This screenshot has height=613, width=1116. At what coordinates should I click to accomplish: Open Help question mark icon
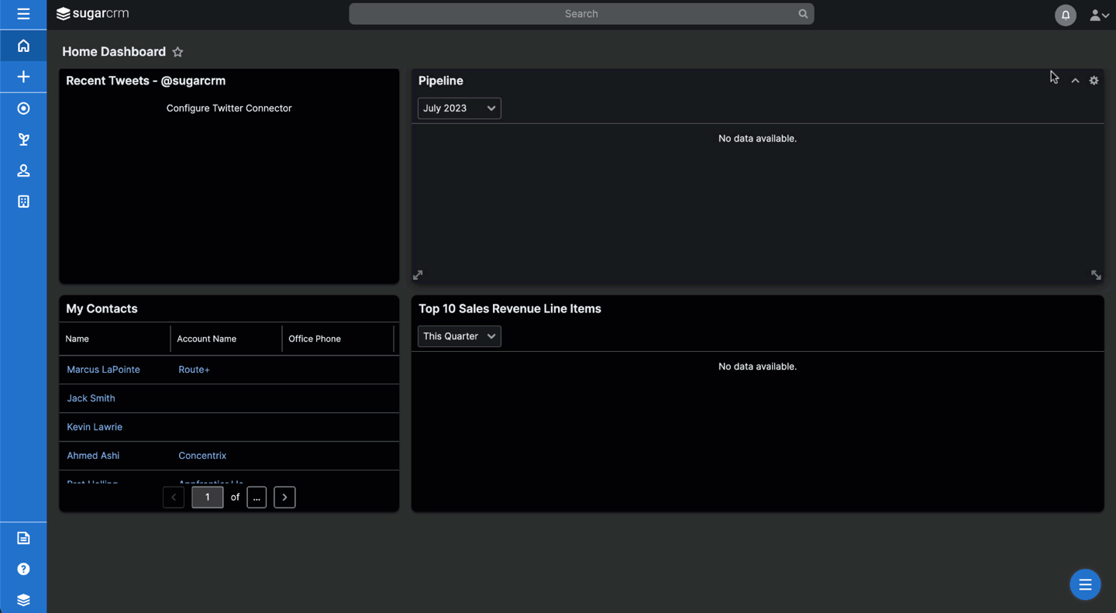click(23, 569)
